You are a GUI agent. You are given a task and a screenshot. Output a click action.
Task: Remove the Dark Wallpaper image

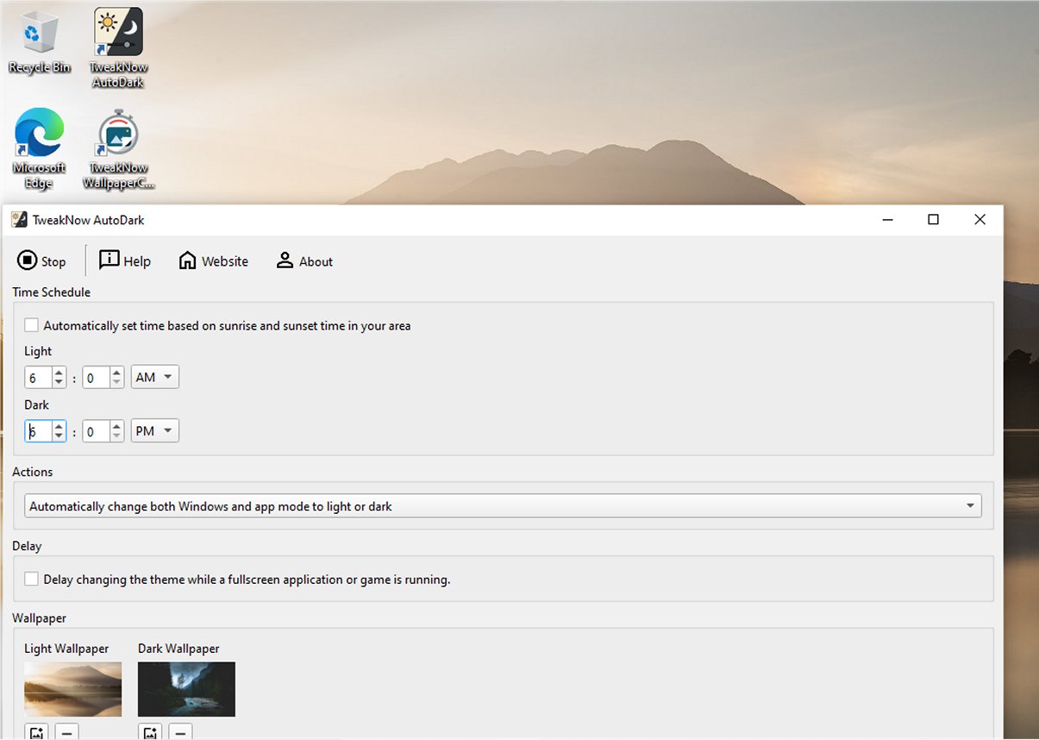click(180, 732)
